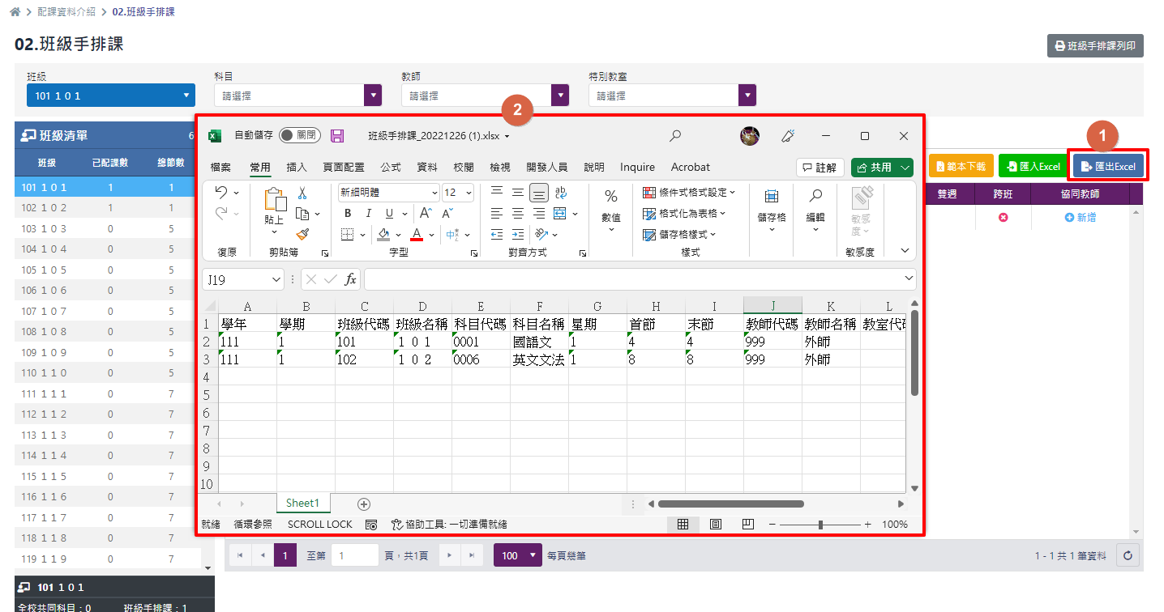Activate the Format Painter brush

(x=302, y=234)
